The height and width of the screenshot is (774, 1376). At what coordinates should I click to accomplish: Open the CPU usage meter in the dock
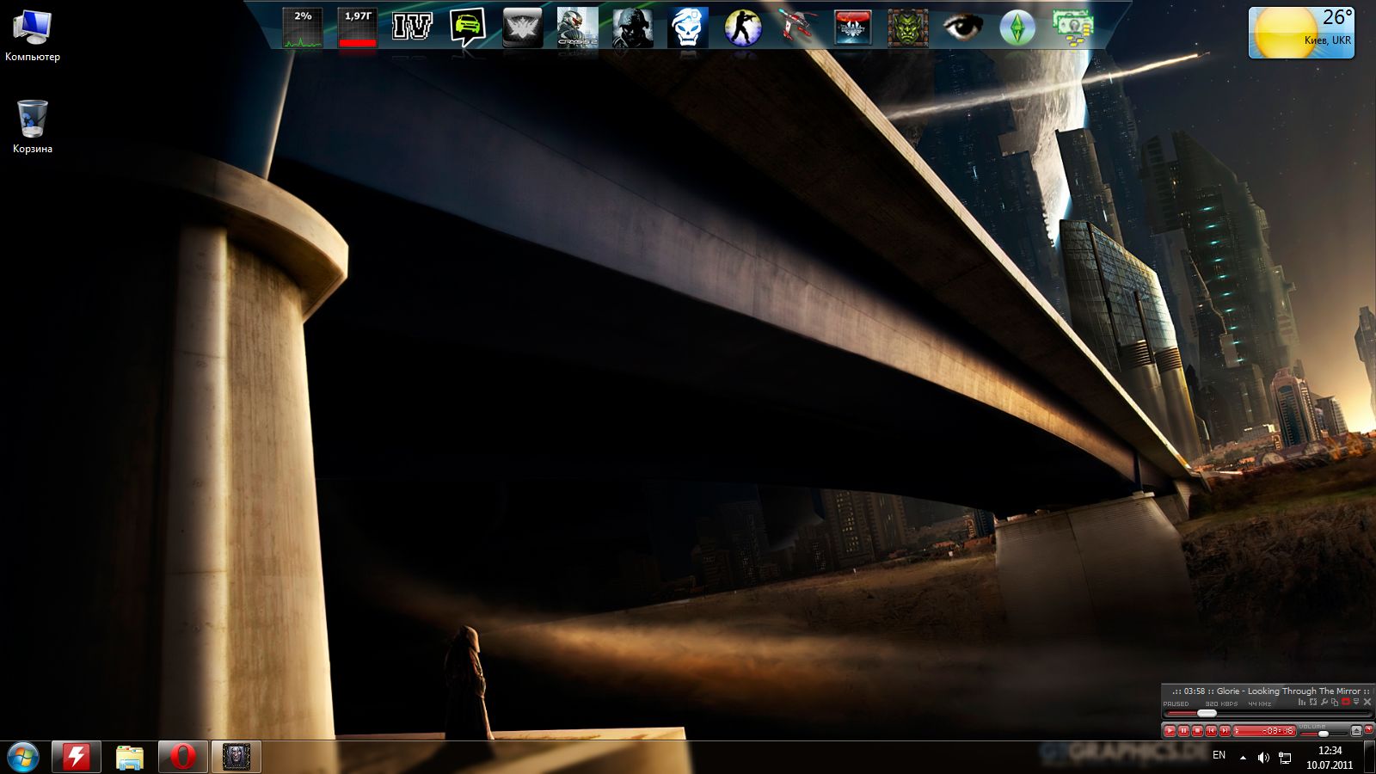coord(303,28)
